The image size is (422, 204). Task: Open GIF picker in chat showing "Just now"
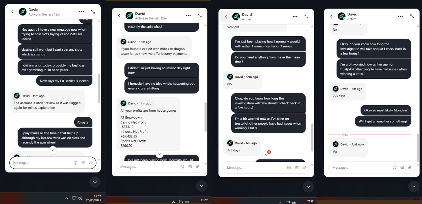[x=402, y=167]
